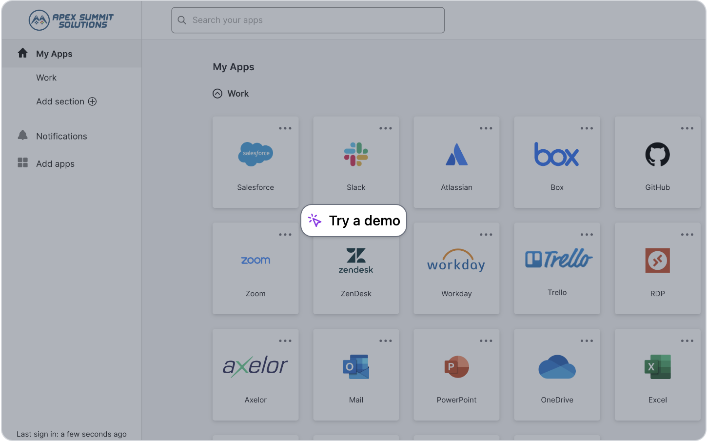Open the RDP tile three-dot menu

tap(687, 235)
